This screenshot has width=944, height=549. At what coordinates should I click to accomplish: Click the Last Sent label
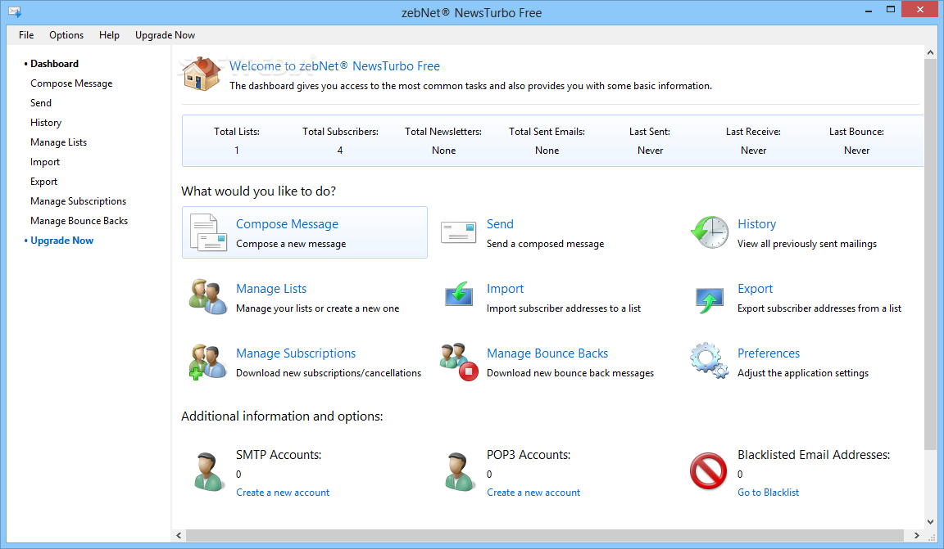[x=650, y=132]
